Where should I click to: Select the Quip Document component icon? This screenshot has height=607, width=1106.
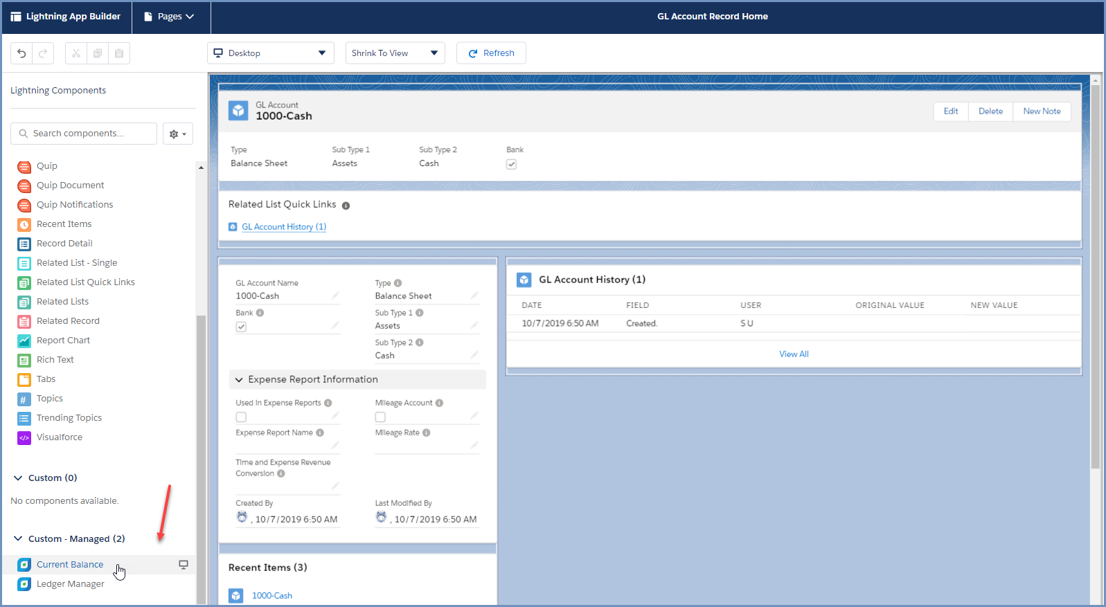point(24,186)
